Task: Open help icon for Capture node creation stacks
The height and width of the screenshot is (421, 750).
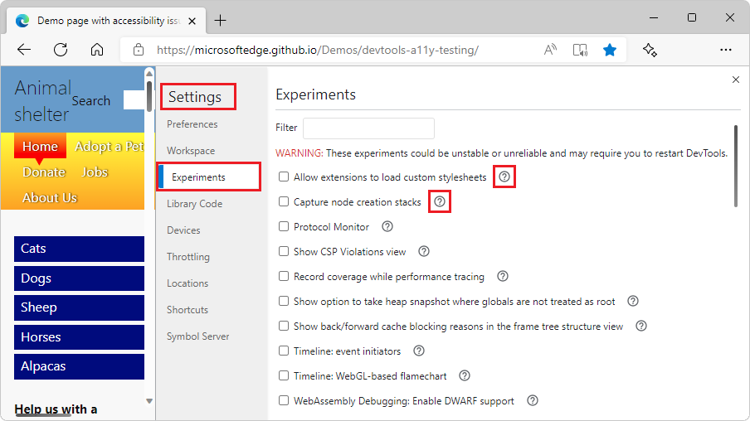Action: pyautogui.click(x=440, y=201)
